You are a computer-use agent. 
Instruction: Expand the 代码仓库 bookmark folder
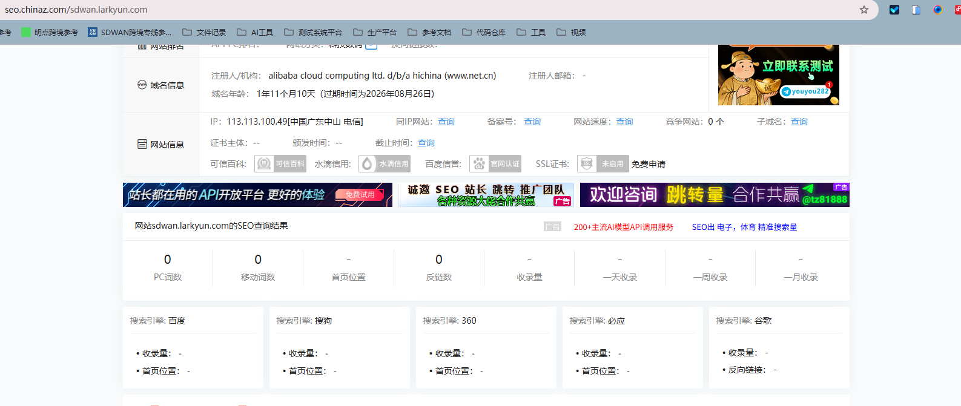point(484,32)
